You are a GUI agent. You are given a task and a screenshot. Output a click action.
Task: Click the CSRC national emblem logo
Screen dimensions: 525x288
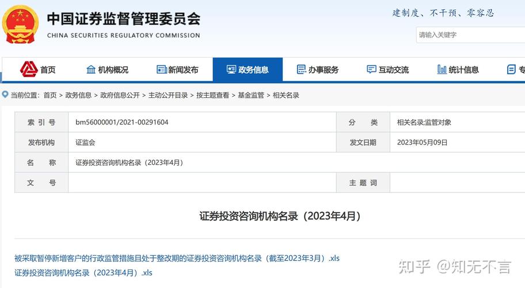point(20,24)
